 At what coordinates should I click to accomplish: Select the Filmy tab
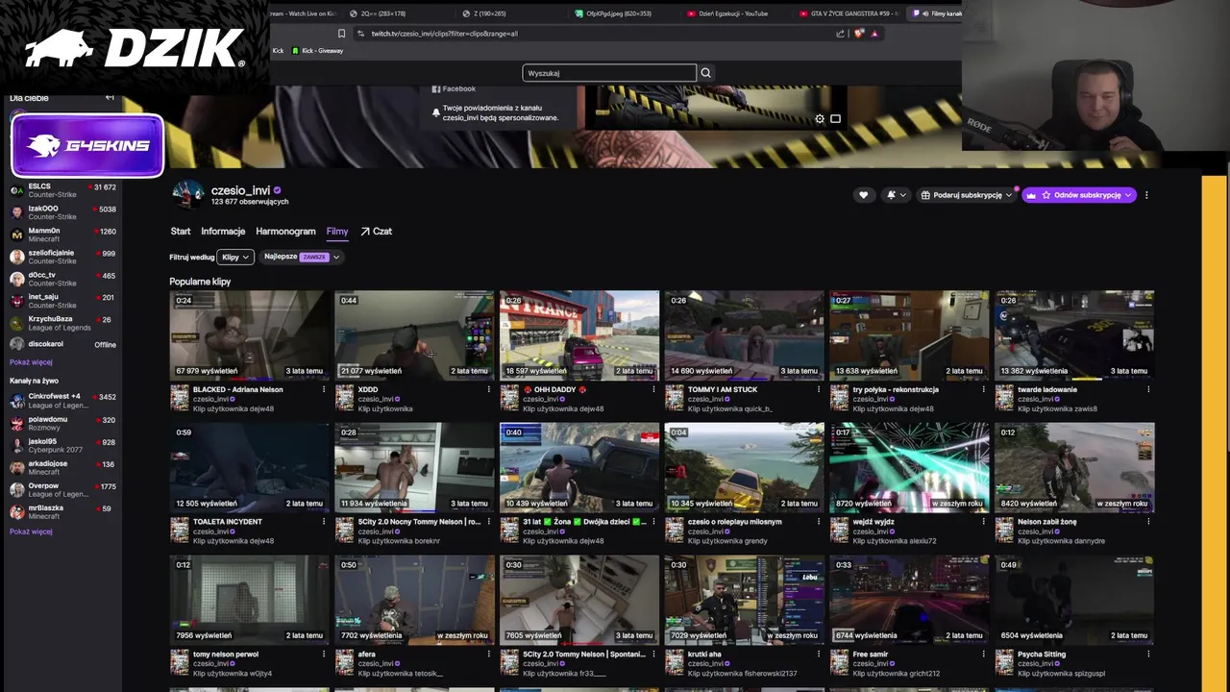click(x=337, y=232)
